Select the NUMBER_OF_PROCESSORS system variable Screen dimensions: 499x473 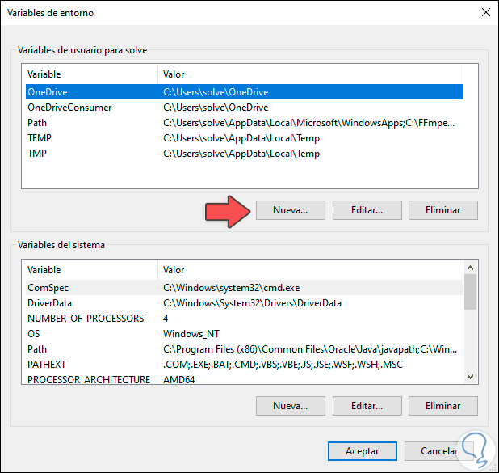[x=86, y=318]
